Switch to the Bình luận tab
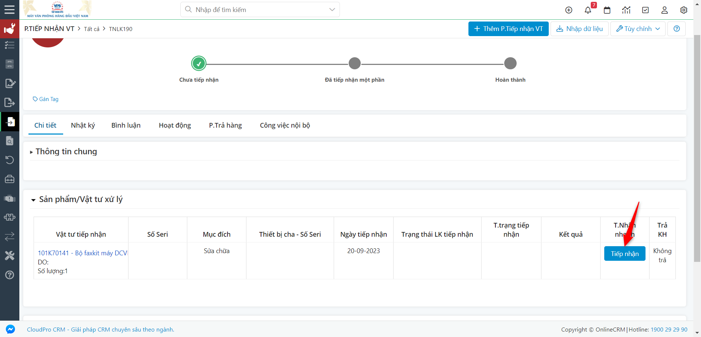 tap(126, 125)
